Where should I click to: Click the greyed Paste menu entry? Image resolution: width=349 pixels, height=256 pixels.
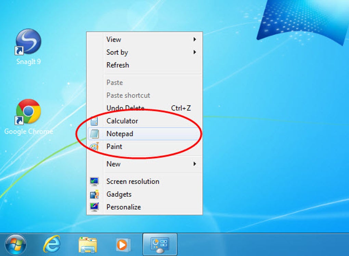pos(144,82)
